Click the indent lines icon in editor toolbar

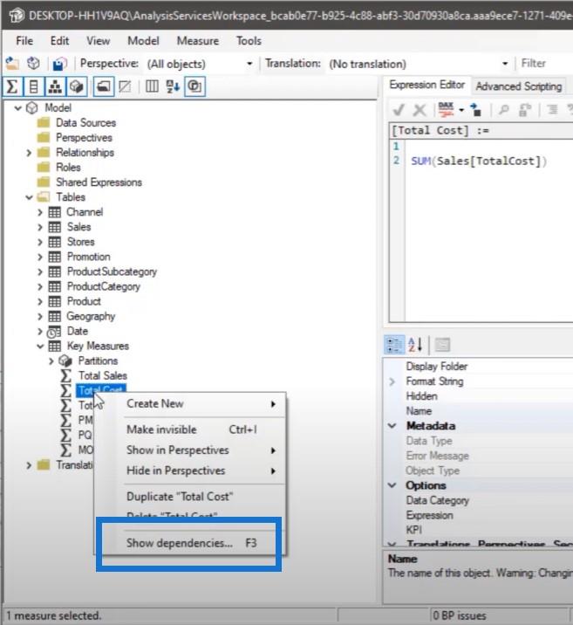pos(552,109)
